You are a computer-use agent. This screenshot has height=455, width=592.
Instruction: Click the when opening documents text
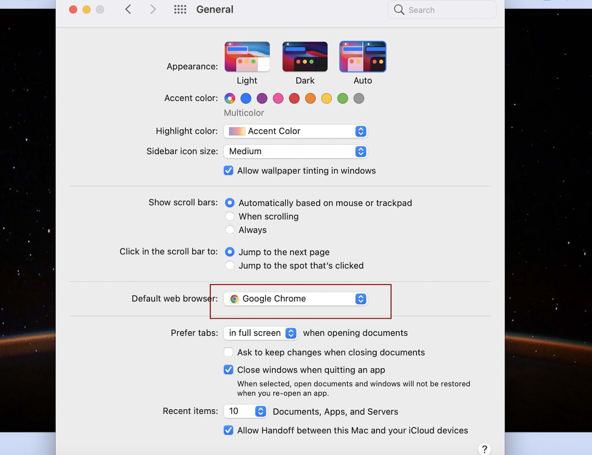[x=355, y=333]
